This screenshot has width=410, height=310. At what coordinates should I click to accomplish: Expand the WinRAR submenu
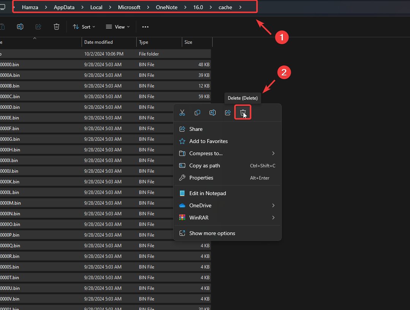tap(273, 218)
